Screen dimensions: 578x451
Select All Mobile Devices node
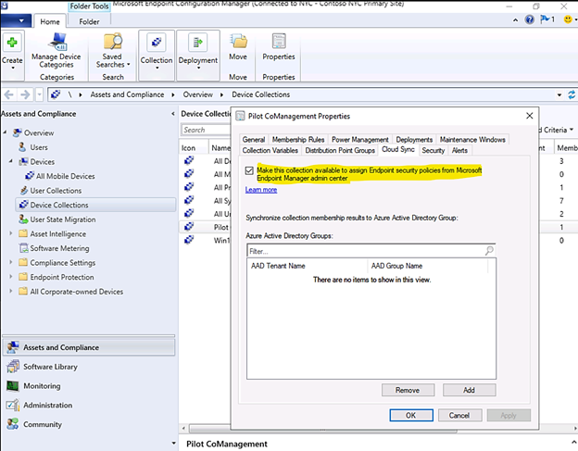65,176
